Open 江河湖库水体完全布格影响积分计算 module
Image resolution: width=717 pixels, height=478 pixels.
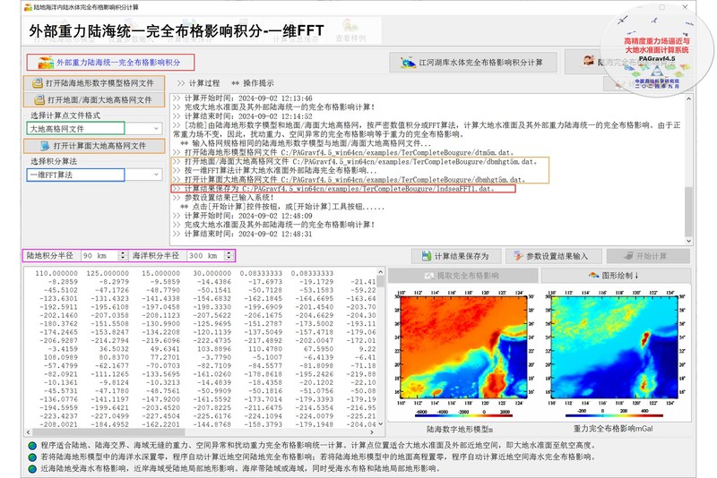pos(473,62)
